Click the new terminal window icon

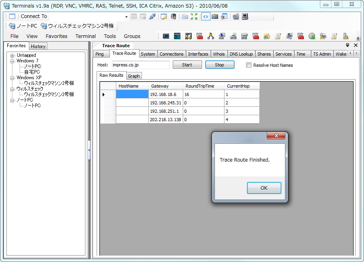click(x=12, y=16)
